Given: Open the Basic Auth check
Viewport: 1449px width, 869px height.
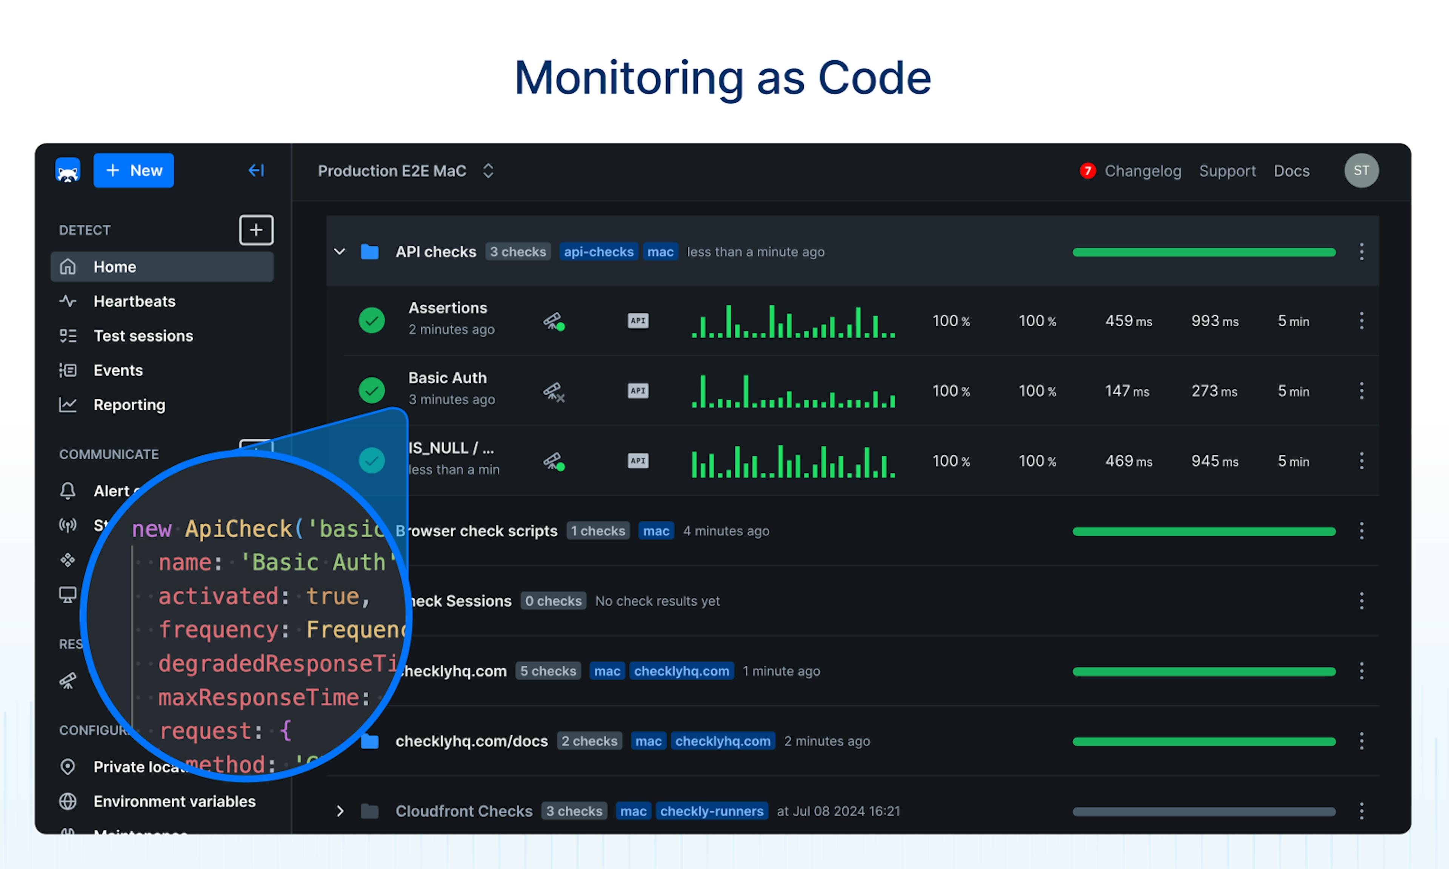Looking at the screenshot, I should pyautogui.click(x=448, y=378).
